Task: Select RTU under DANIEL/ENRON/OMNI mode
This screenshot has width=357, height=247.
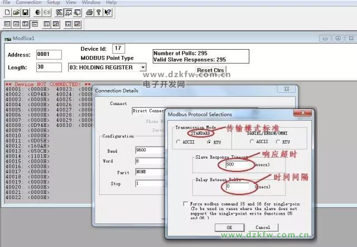Action: point(278,142)
